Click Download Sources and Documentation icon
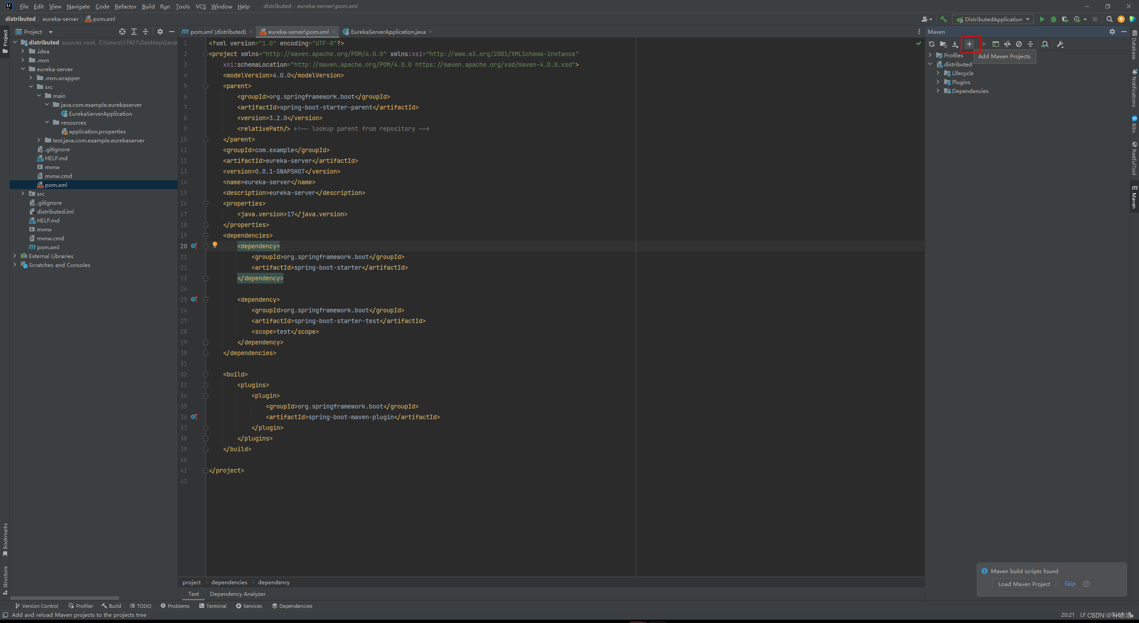Screen dimensions: 1139x623 (x=955, y=44)
